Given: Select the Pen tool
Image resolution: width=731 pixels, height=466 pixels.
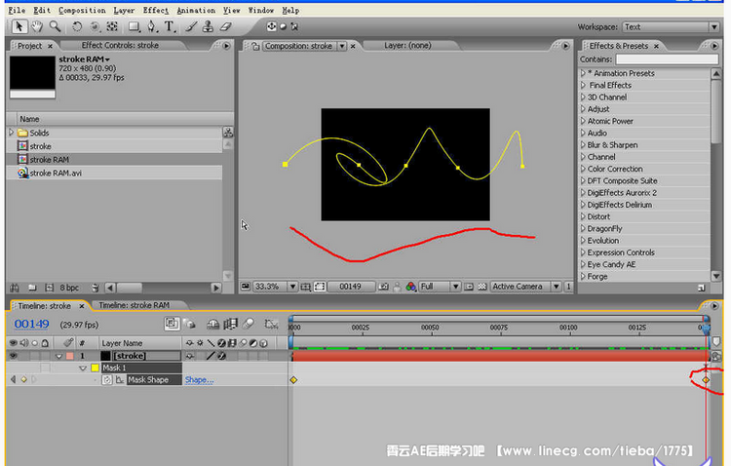Looking at the screenshot, I should [152, 26].
